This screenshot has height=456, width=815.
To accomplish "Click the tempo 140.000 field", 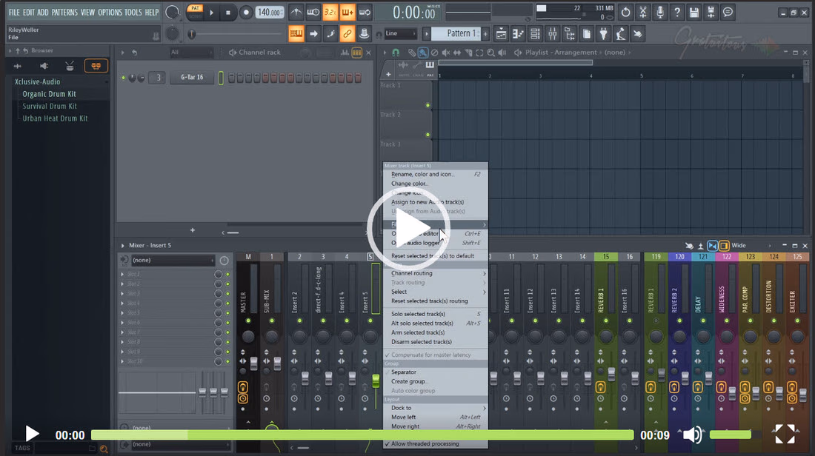I will 269,13.
